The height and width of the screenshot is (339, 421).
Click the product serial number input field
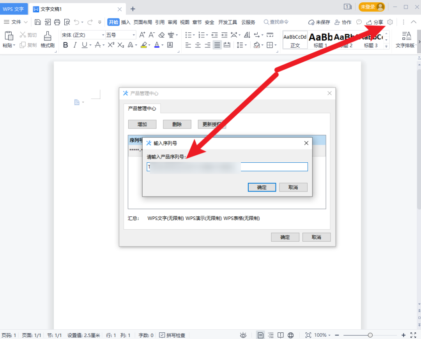tap(227, 167)
